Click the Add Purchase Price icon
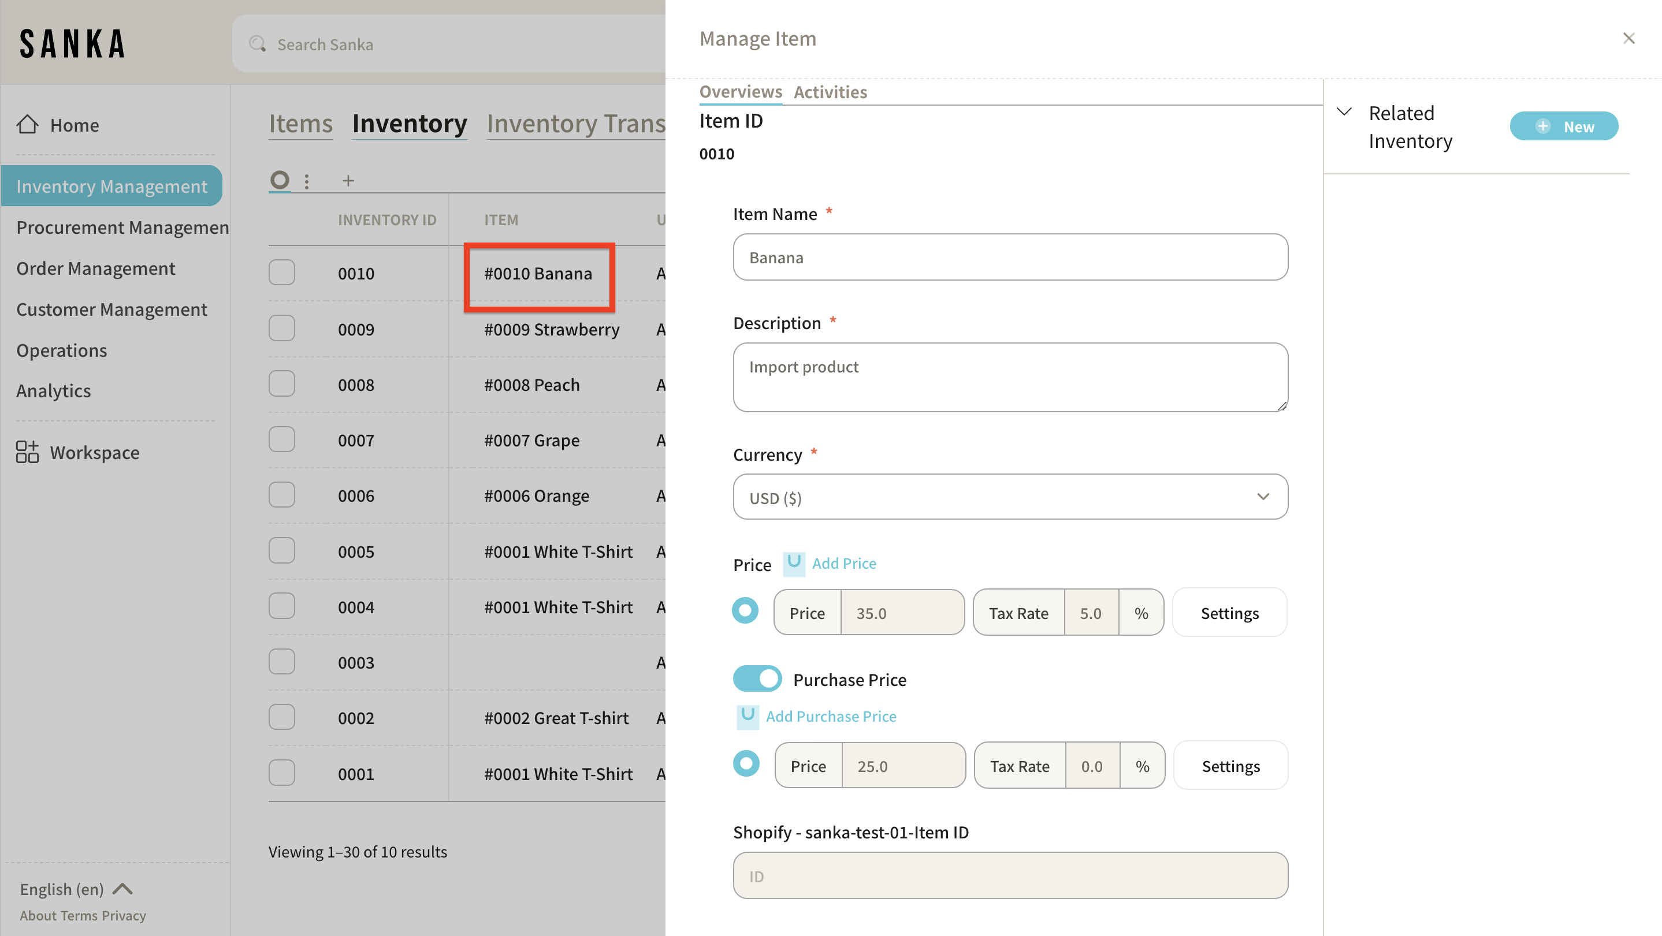 click(x=748, y=716)
